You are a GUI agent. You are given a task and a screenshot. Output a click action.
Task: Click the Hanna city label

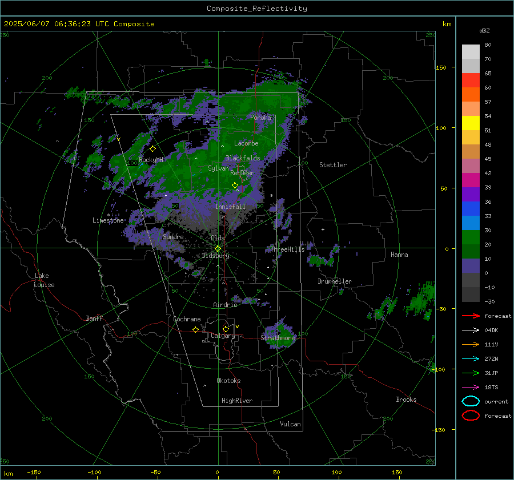click(399, 255)
